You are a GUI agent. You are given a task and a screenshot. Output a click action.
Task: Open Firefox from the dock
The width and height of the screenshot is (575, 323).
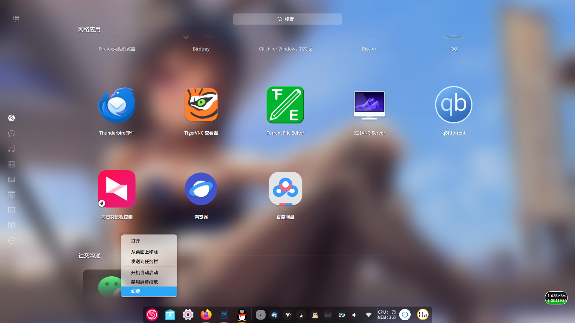click(x=206, y=315)
